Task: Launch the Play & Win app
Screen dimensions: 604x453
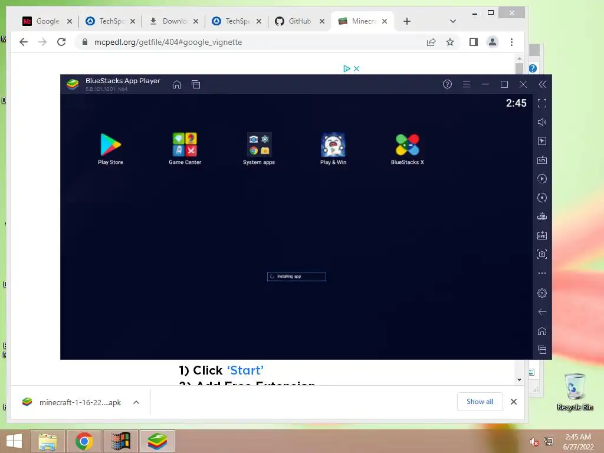Action: click(x=333, y=149)
